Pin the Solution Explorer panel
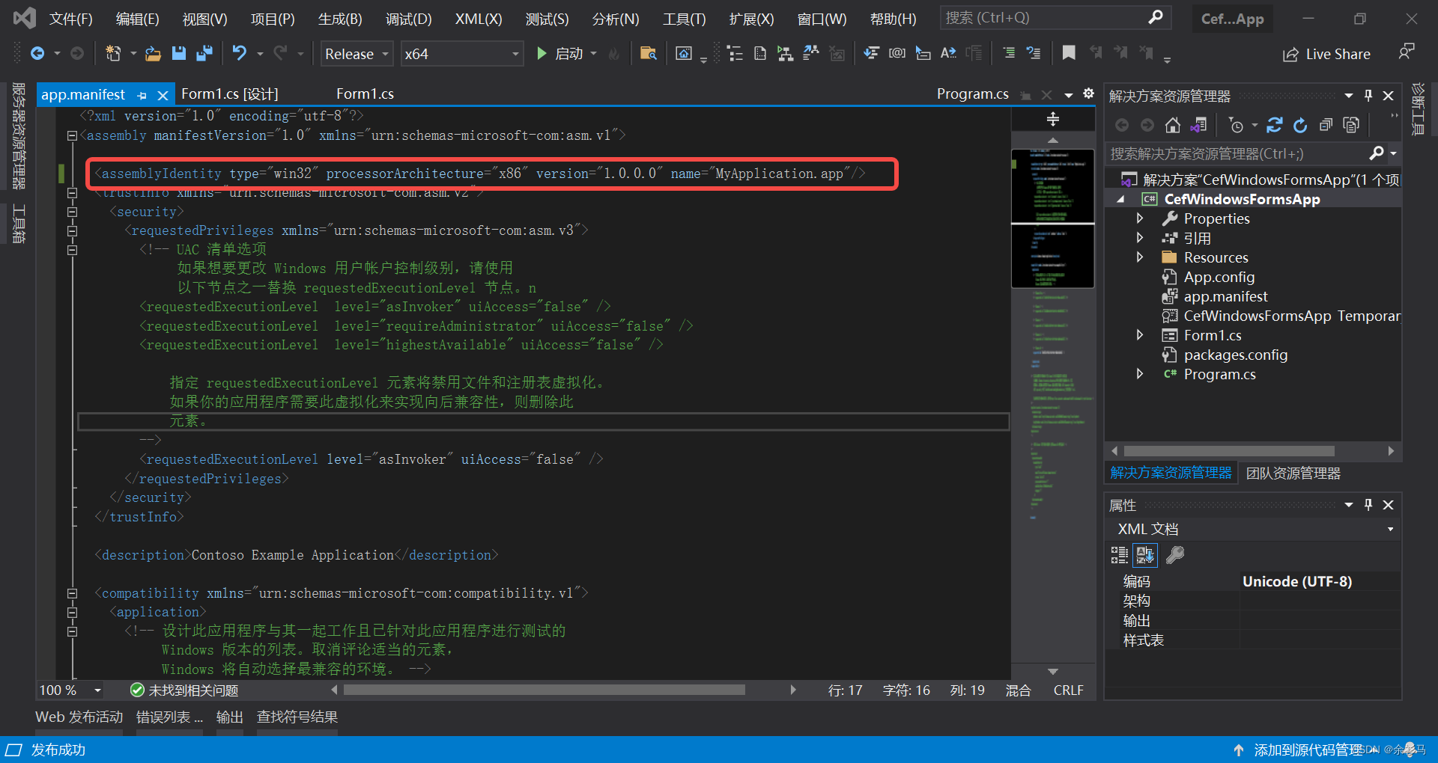This screenshot has height=763, width=1438. 1368,96
